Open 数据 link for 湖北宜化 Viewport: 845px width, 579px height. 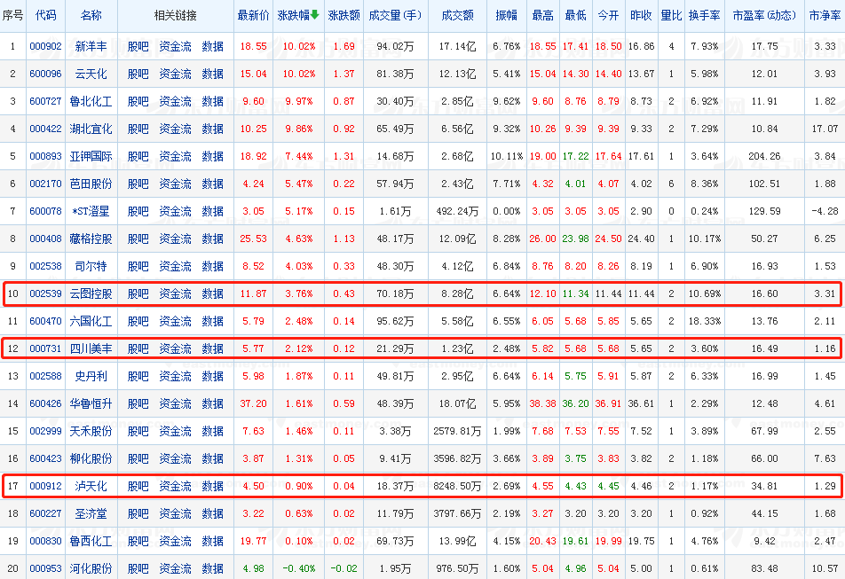coord(212,129)
